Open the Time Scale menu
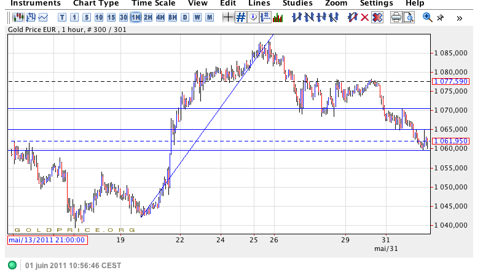 click(153, 3)
